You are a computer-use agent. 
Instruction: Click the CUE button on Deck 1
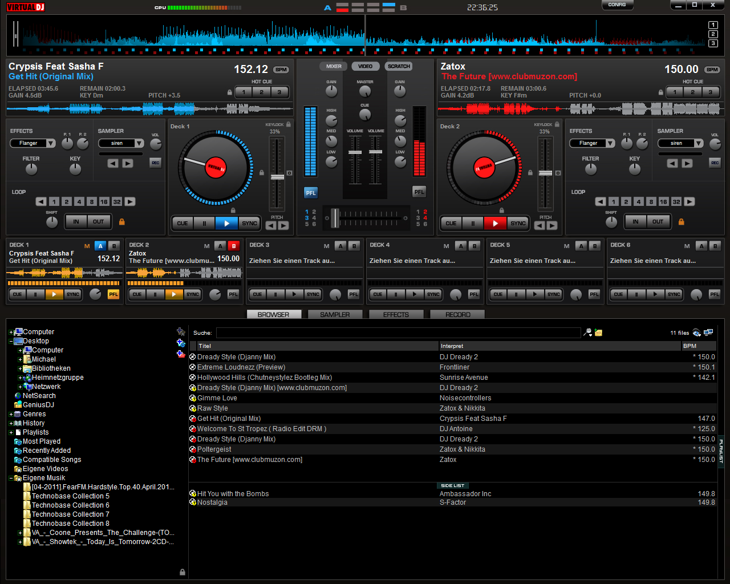pyautogui.click(x=182, y=223)
